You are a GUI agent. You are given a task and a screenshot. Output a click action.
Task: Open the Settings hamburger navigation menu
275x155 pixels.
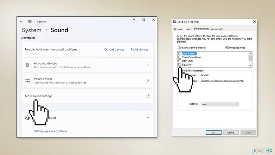pyautogui.click(x=30, y=21)
